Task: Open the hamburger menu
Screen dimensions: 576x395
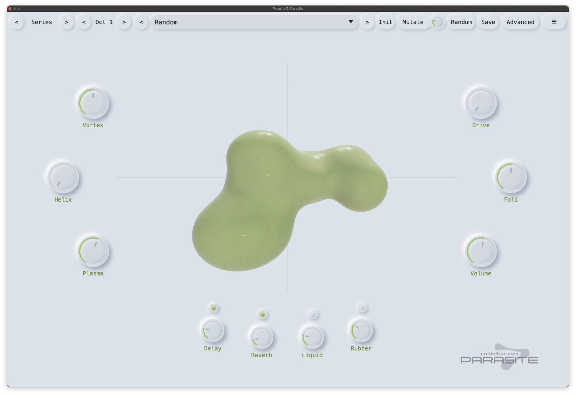Action: click(554, 22)
